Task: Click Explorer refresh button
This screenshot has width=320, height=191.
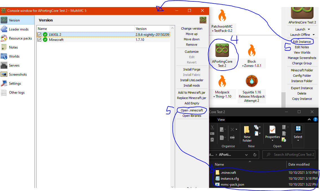Action: [x=255, y=155]
